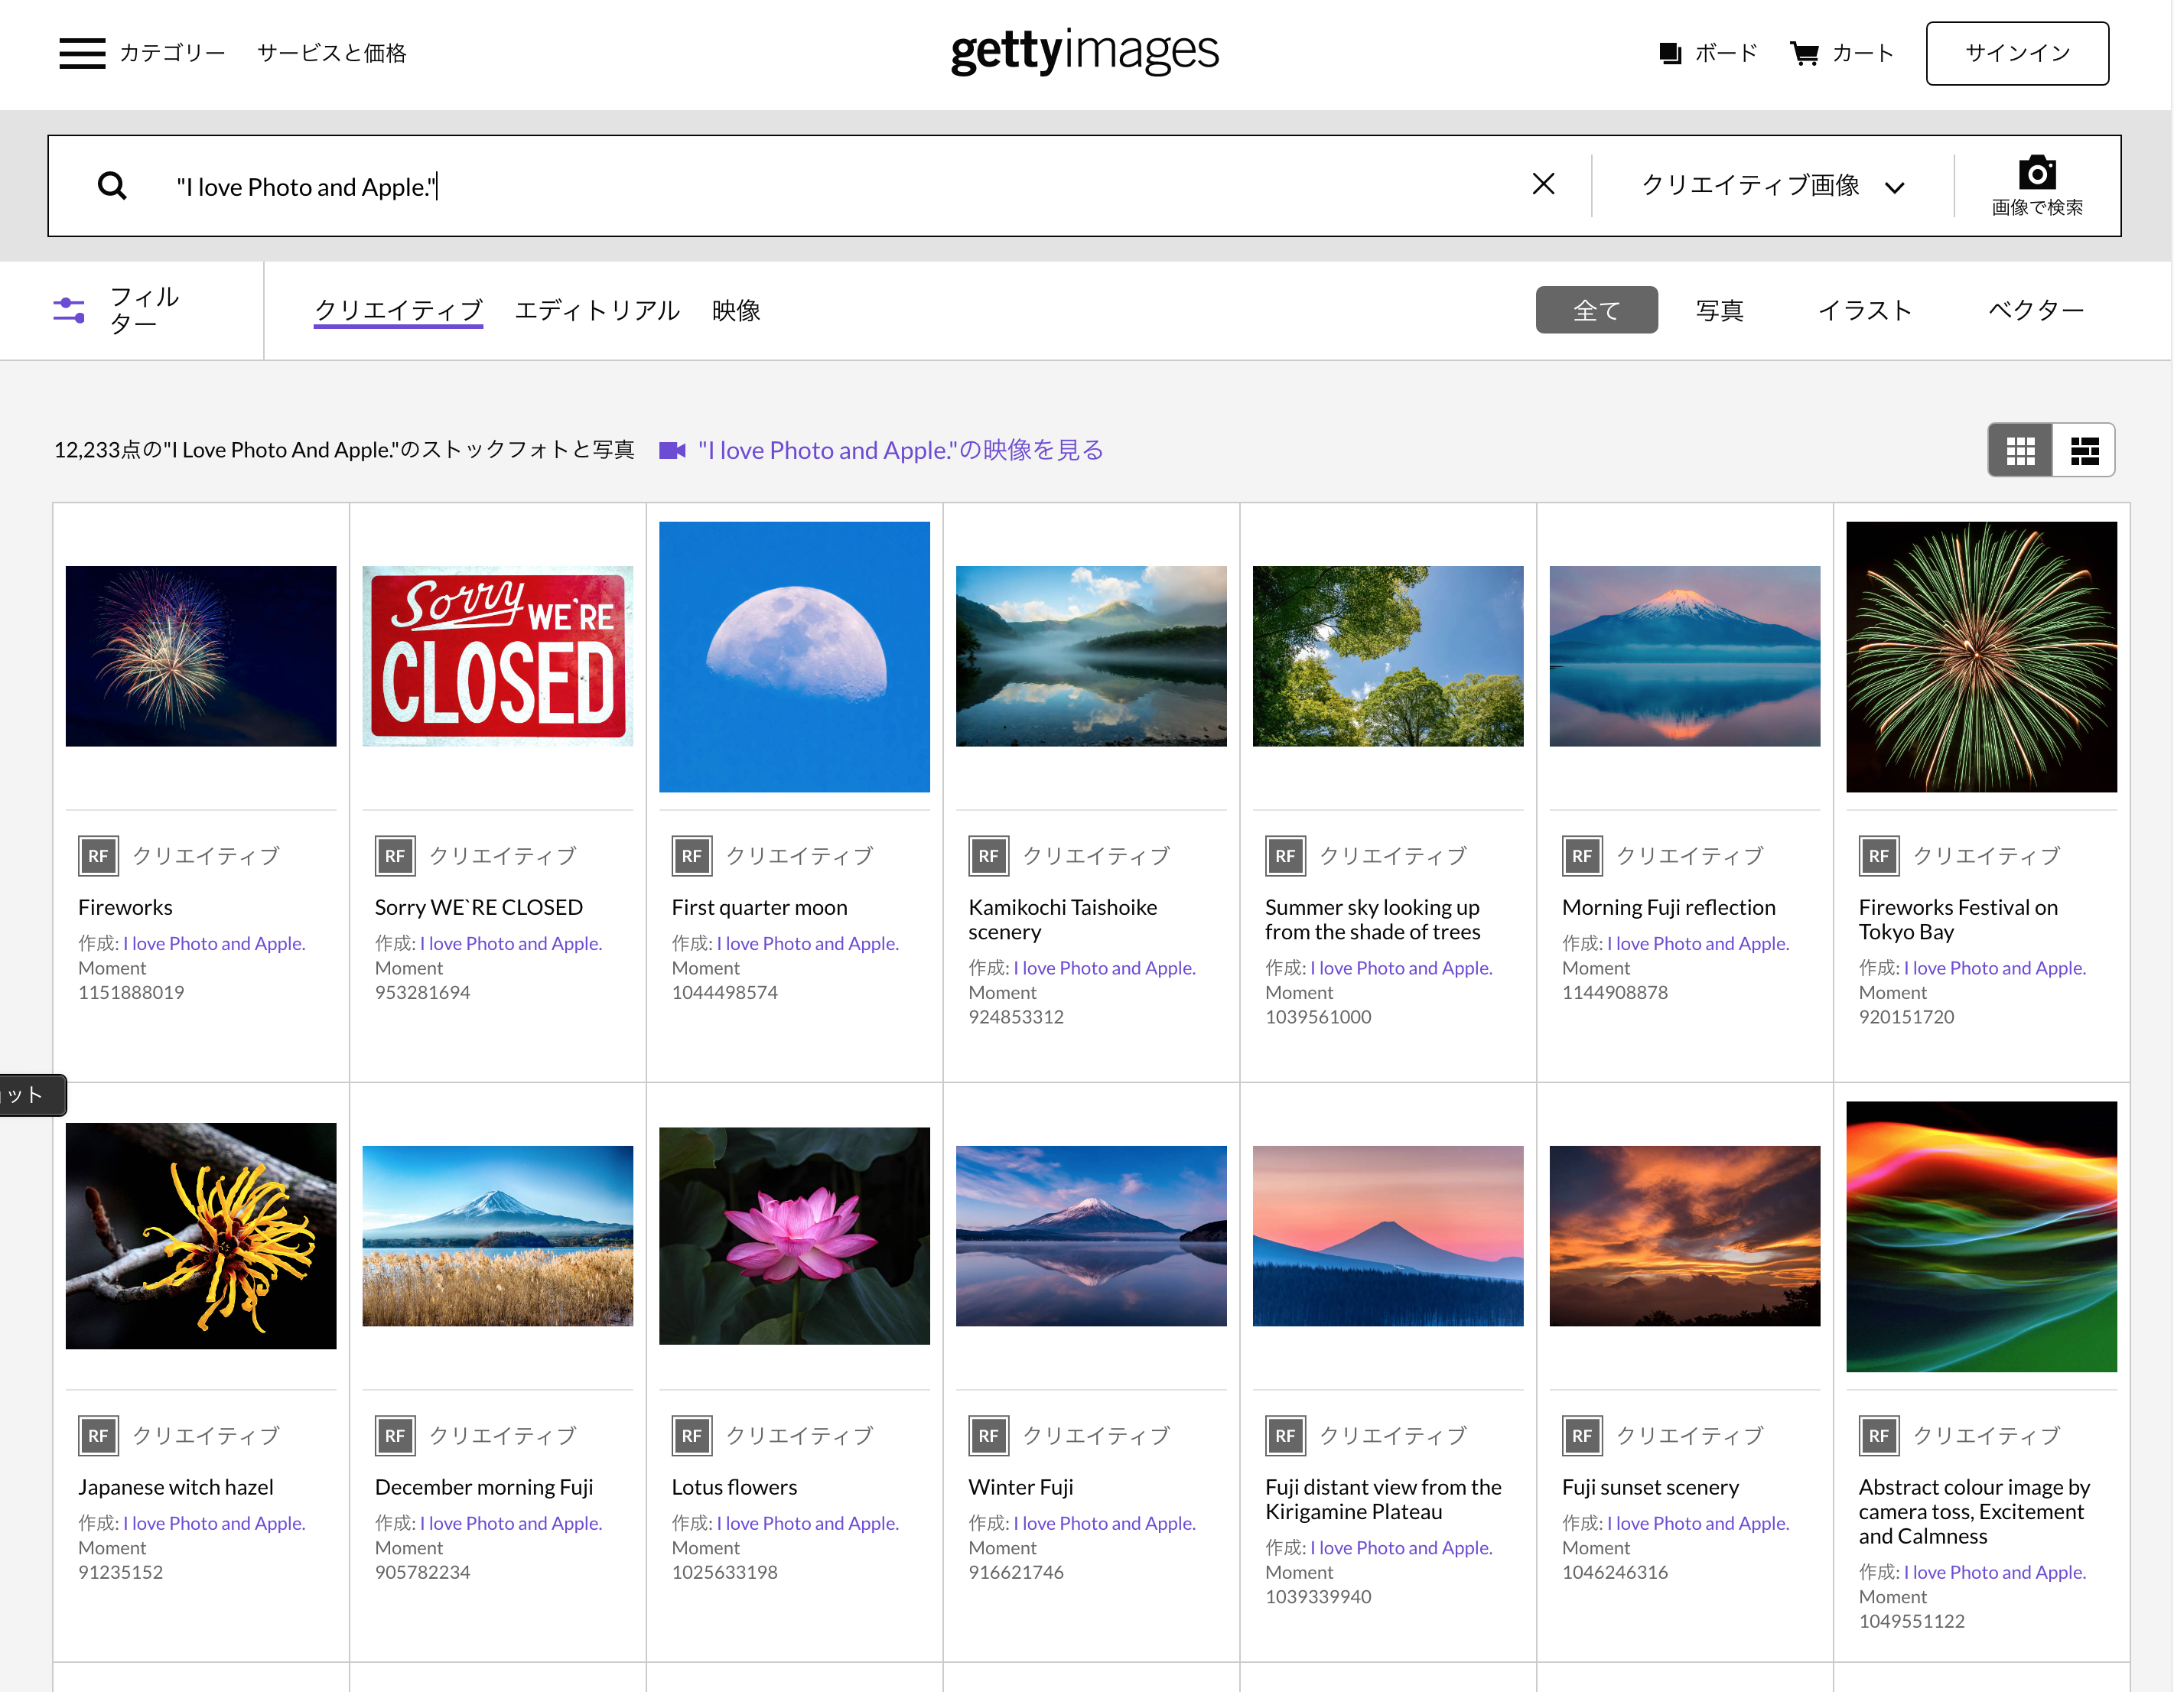
Task: Click inside the search text field
Action: tap(796, 186)
